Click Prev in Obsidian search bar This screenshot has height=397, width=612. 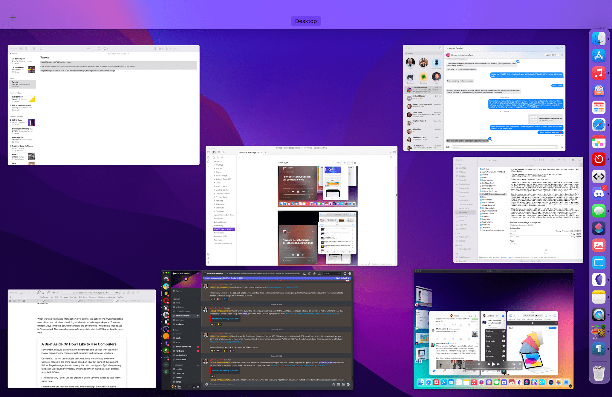[x=338, y=163]
